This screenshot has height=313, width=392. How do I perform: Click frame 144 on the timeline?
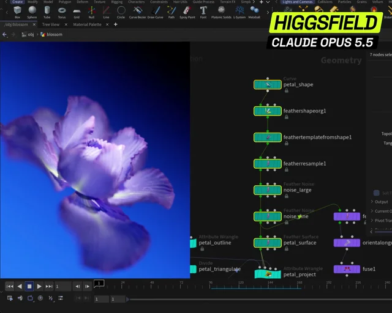(270, 285)
